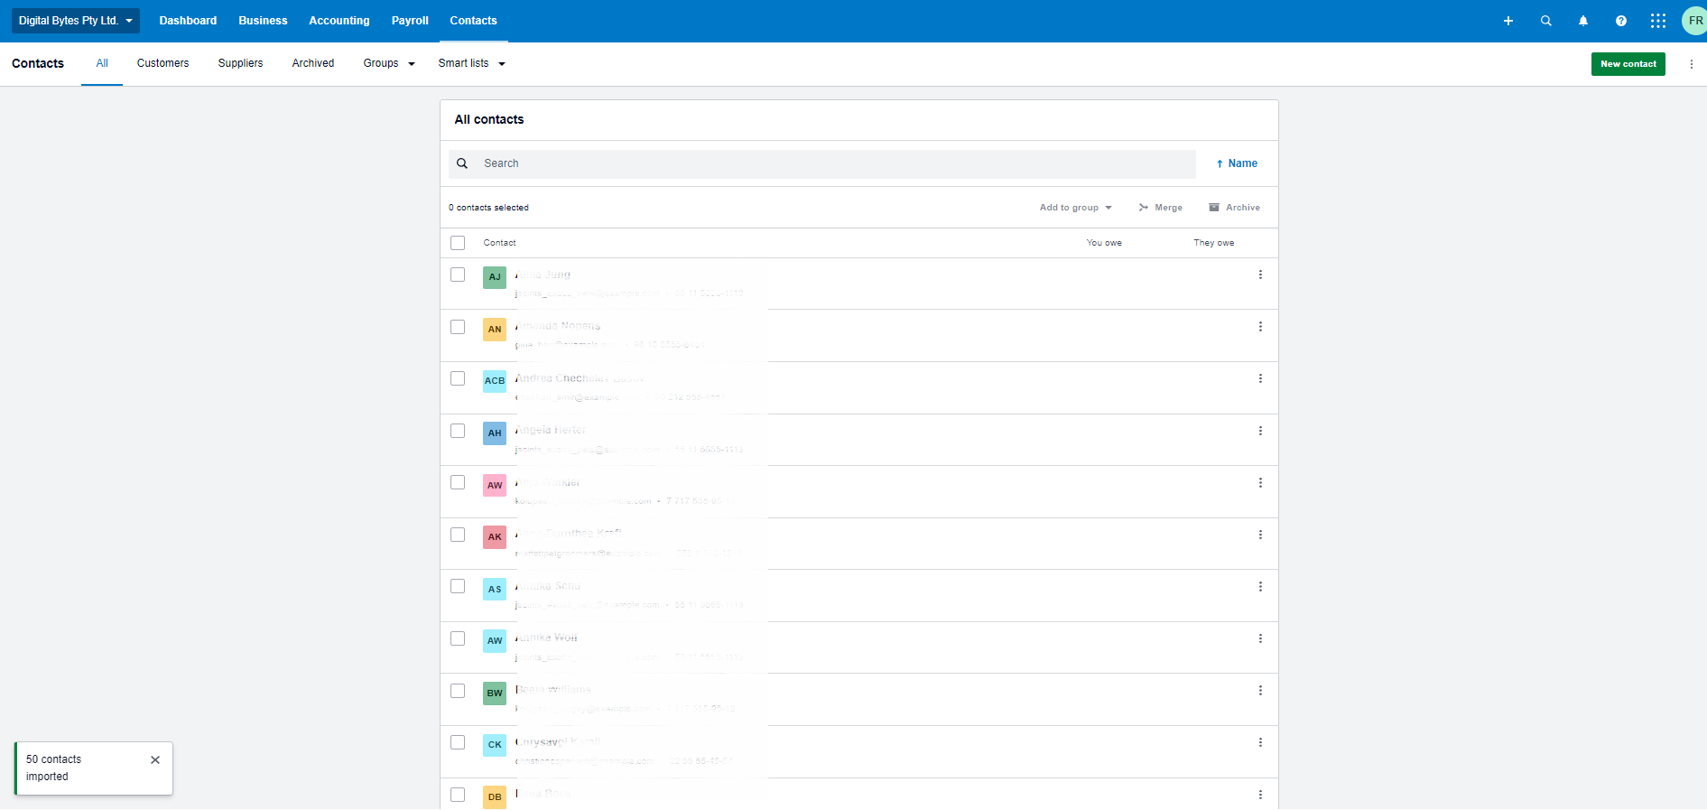This screenshot has width=1707, height=810.
Task: Click the They owe column header
Action: coord(1213,243)
